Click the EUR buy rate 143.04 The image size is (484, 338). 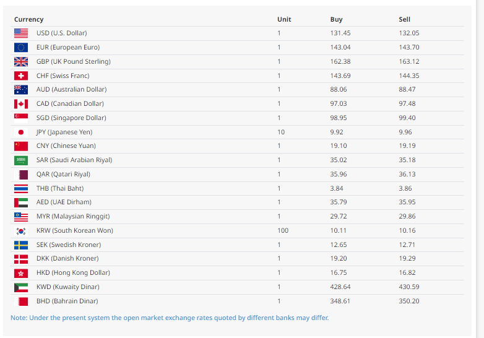click(340, 48)
